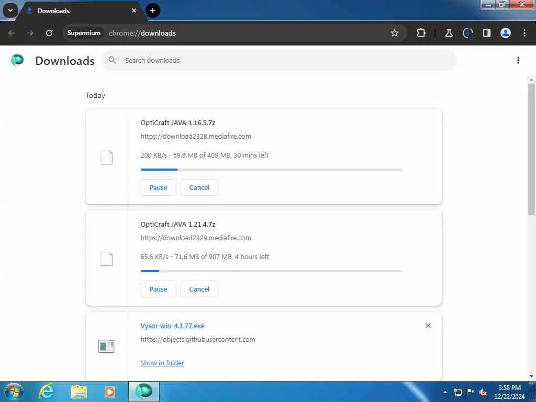The height and width of the screenshot is (402, 536).
Task: Click the network tray icon
Action: point(457,392)
